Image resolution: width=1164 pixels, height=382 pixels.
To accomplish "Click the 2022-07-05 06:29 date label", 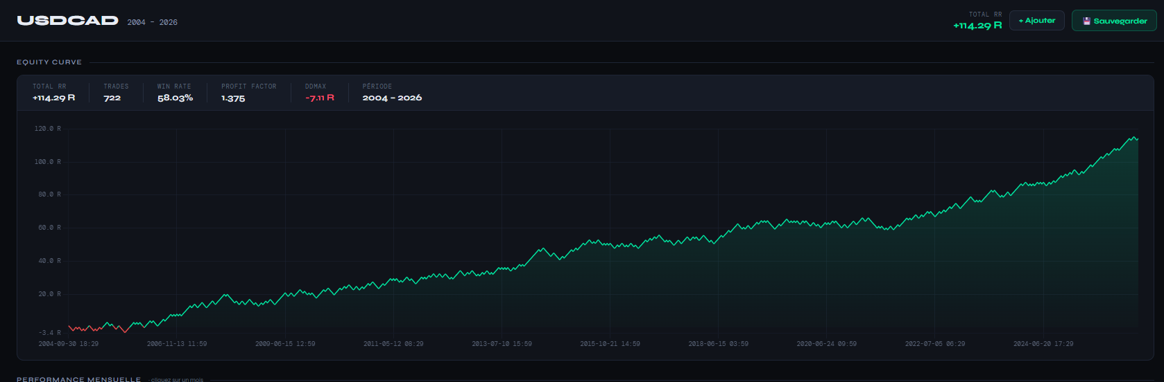I will [934, 344].
